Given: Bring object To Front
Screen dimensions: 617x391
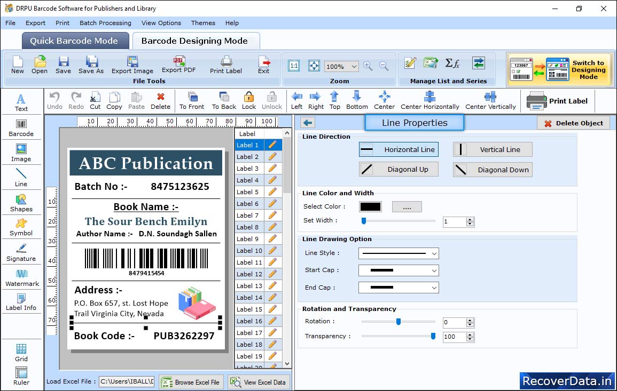Looking at the screenshot, I should pos(192,101).
